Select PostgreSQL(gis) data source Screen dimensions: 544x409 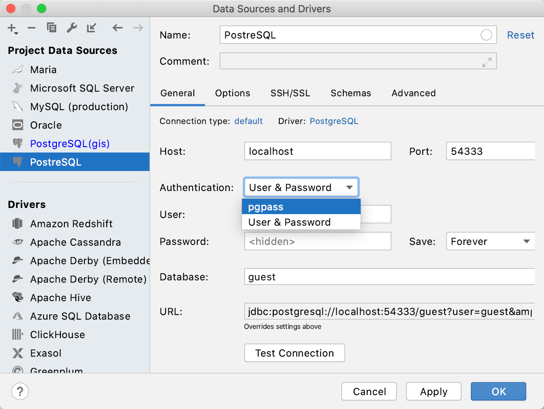(x=75, y=144)
